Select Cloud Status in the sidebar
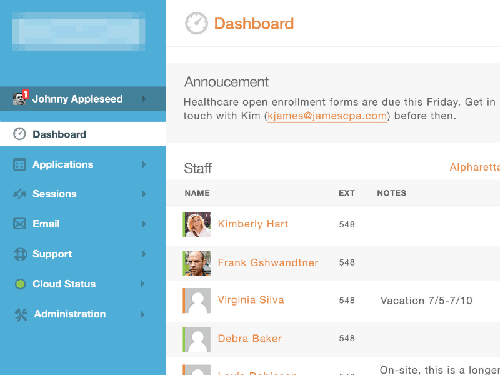 [64, 284]
